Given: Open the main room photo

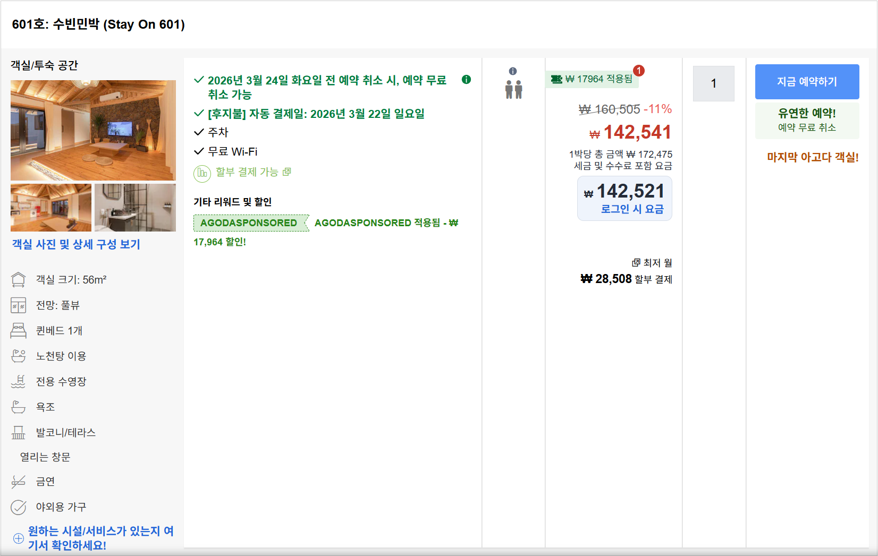Looking at the screenshot, I should pos(93,130).
